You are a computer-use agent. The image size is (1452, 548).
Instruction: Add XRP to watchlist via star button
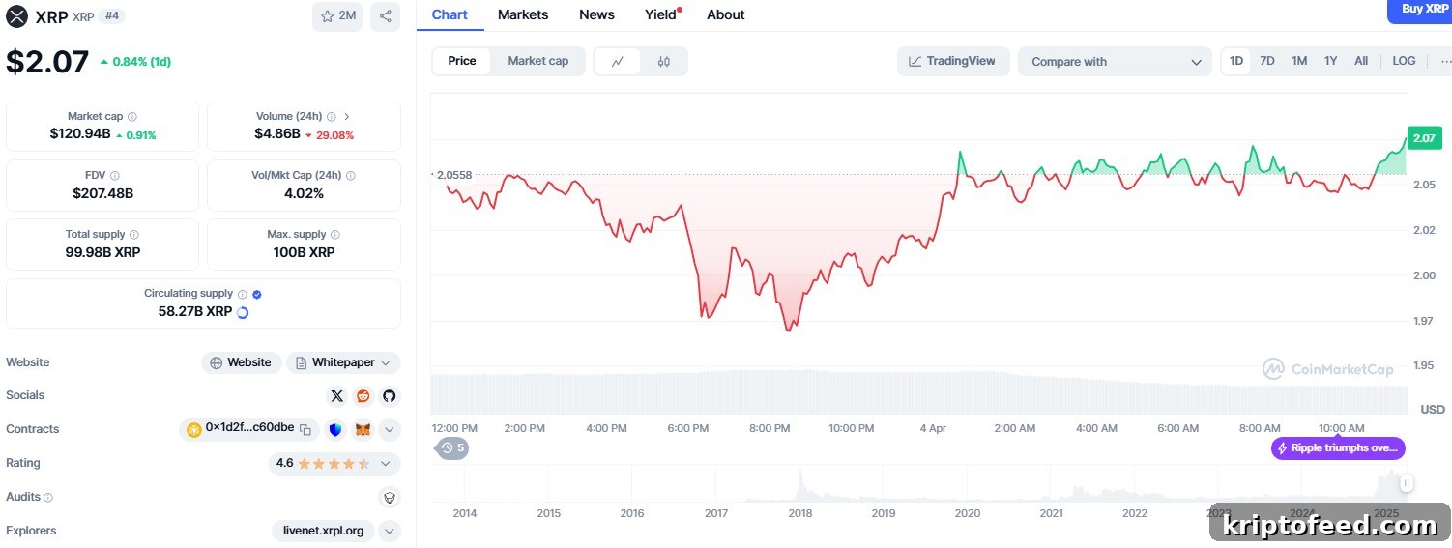pos(337,16)
